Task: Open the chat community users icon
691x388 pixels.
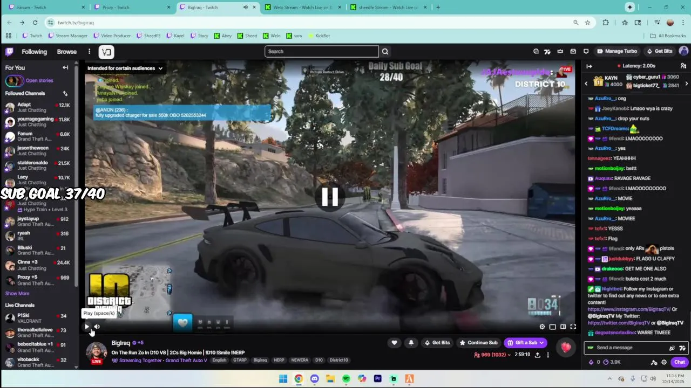Action: [x=683, y=66]
